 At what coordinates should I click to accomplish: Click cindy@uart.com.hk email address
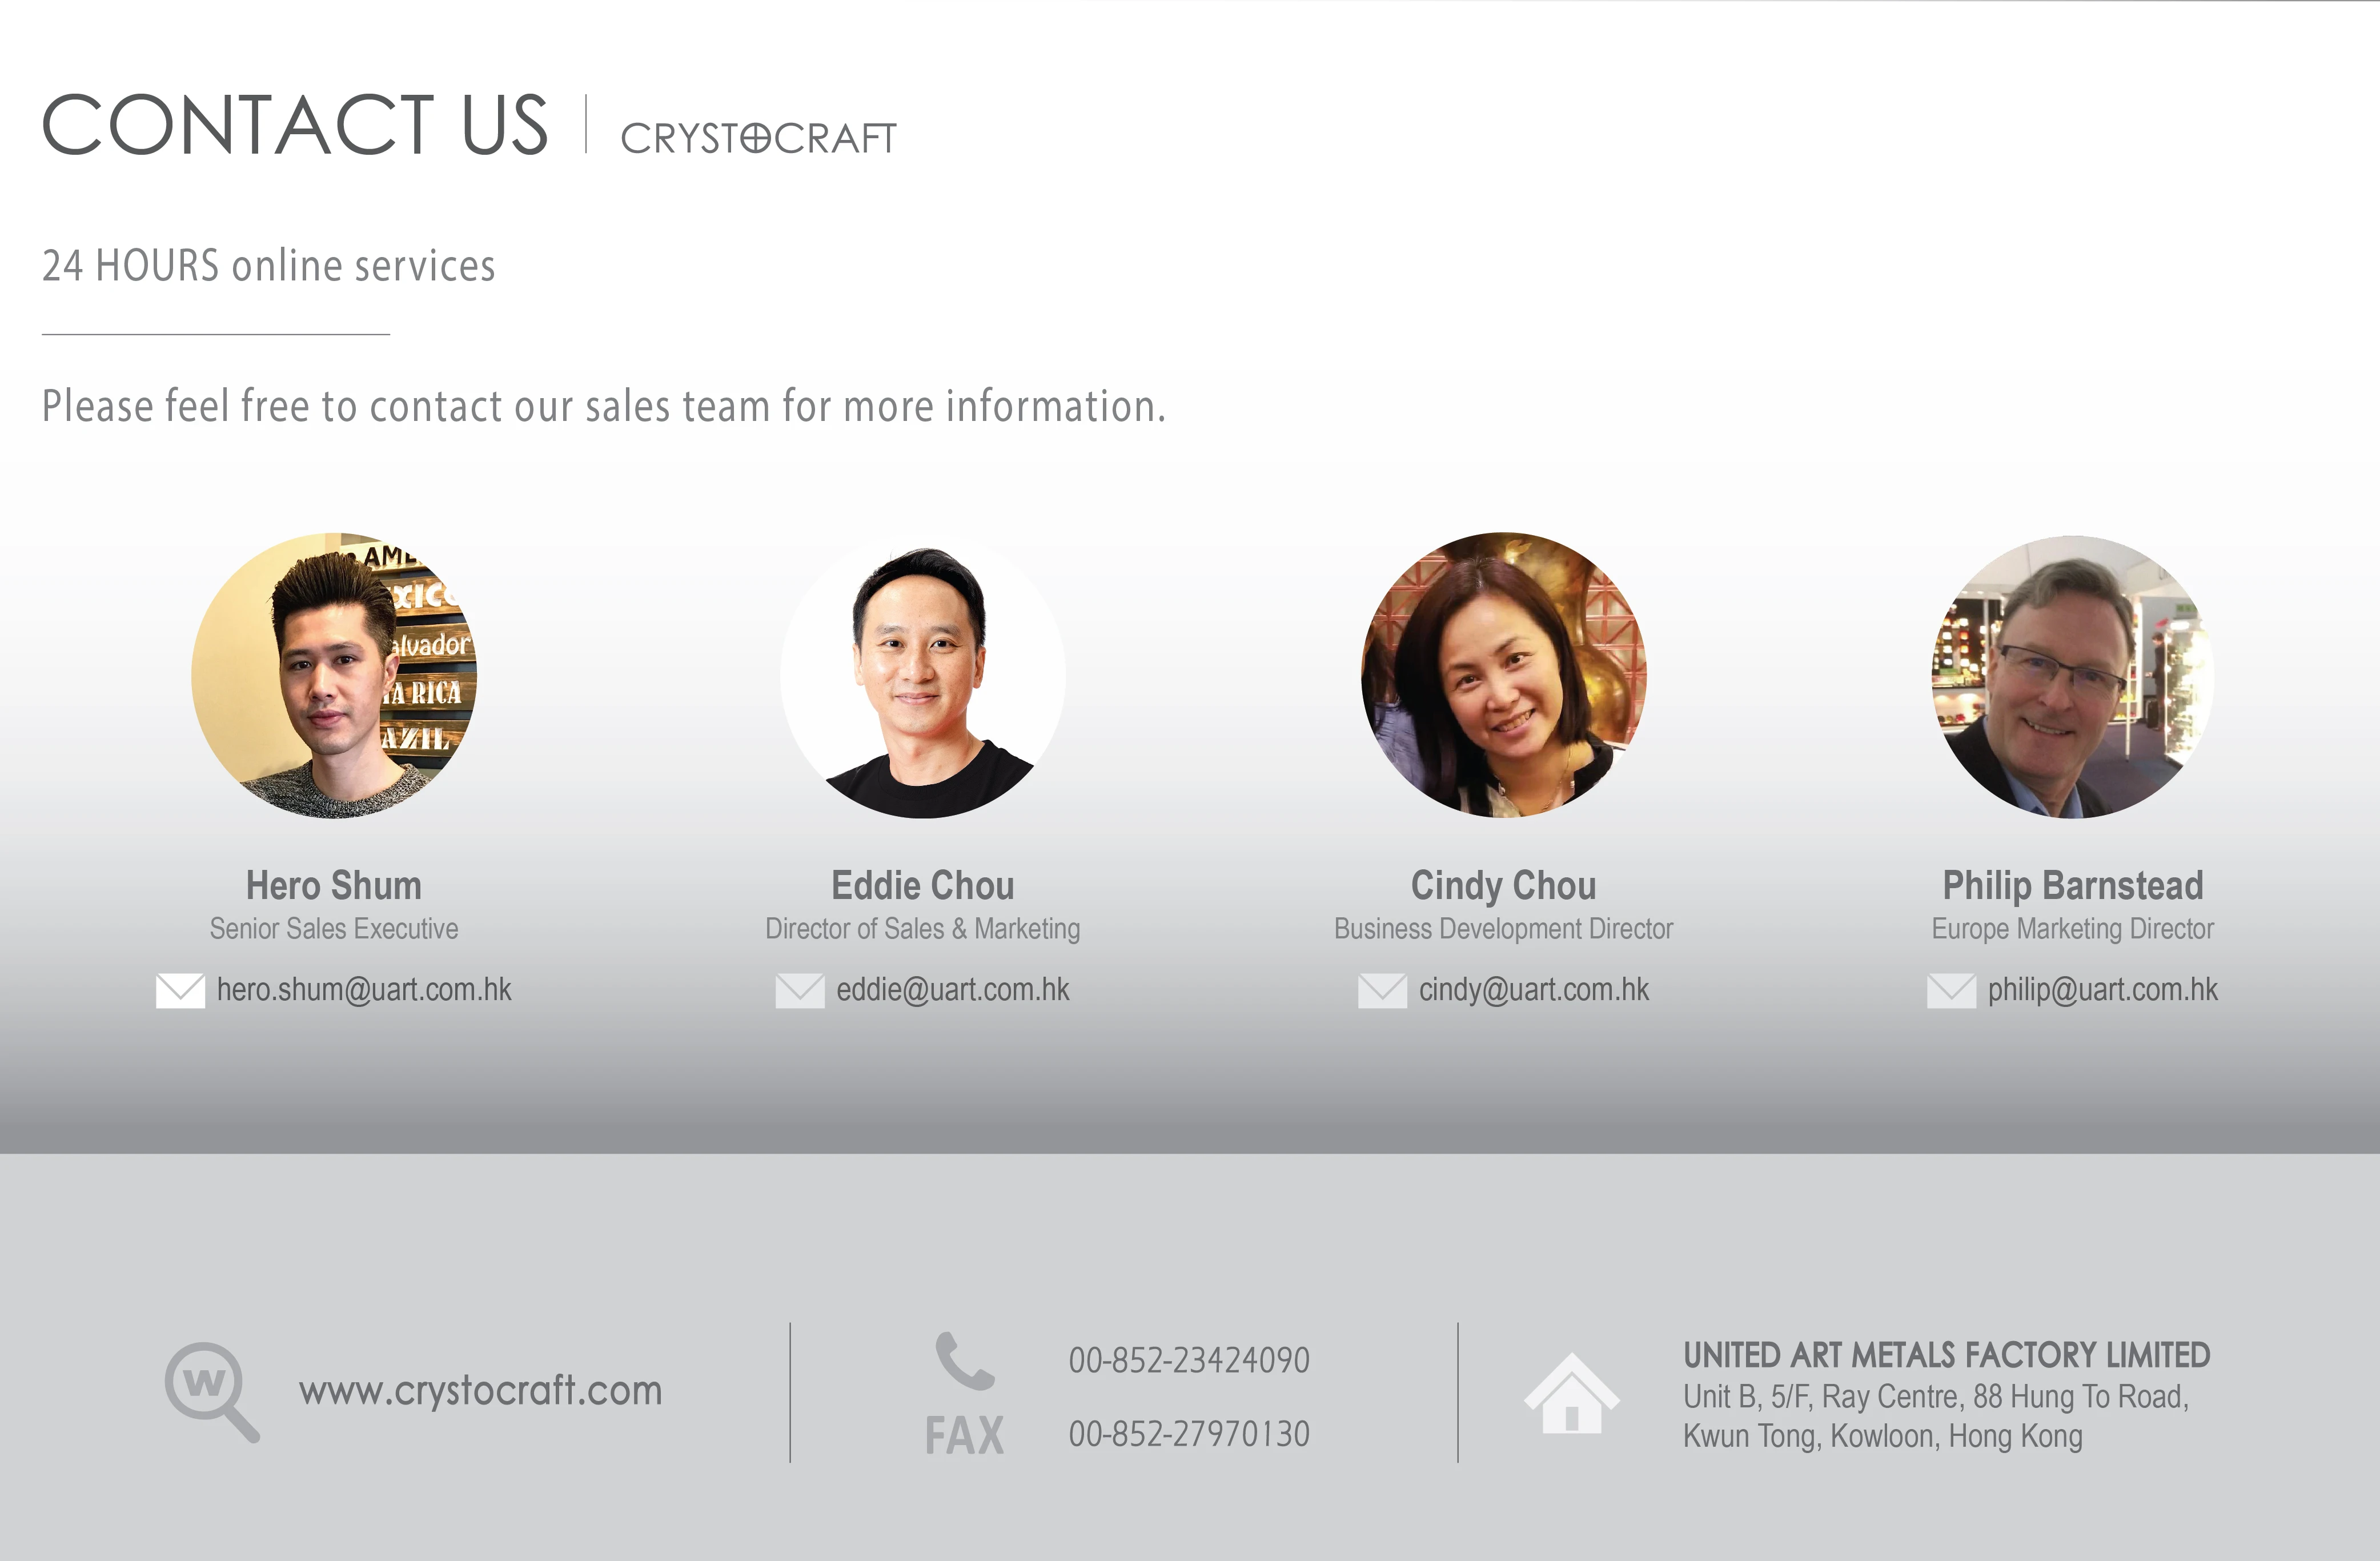(1533, 990)
